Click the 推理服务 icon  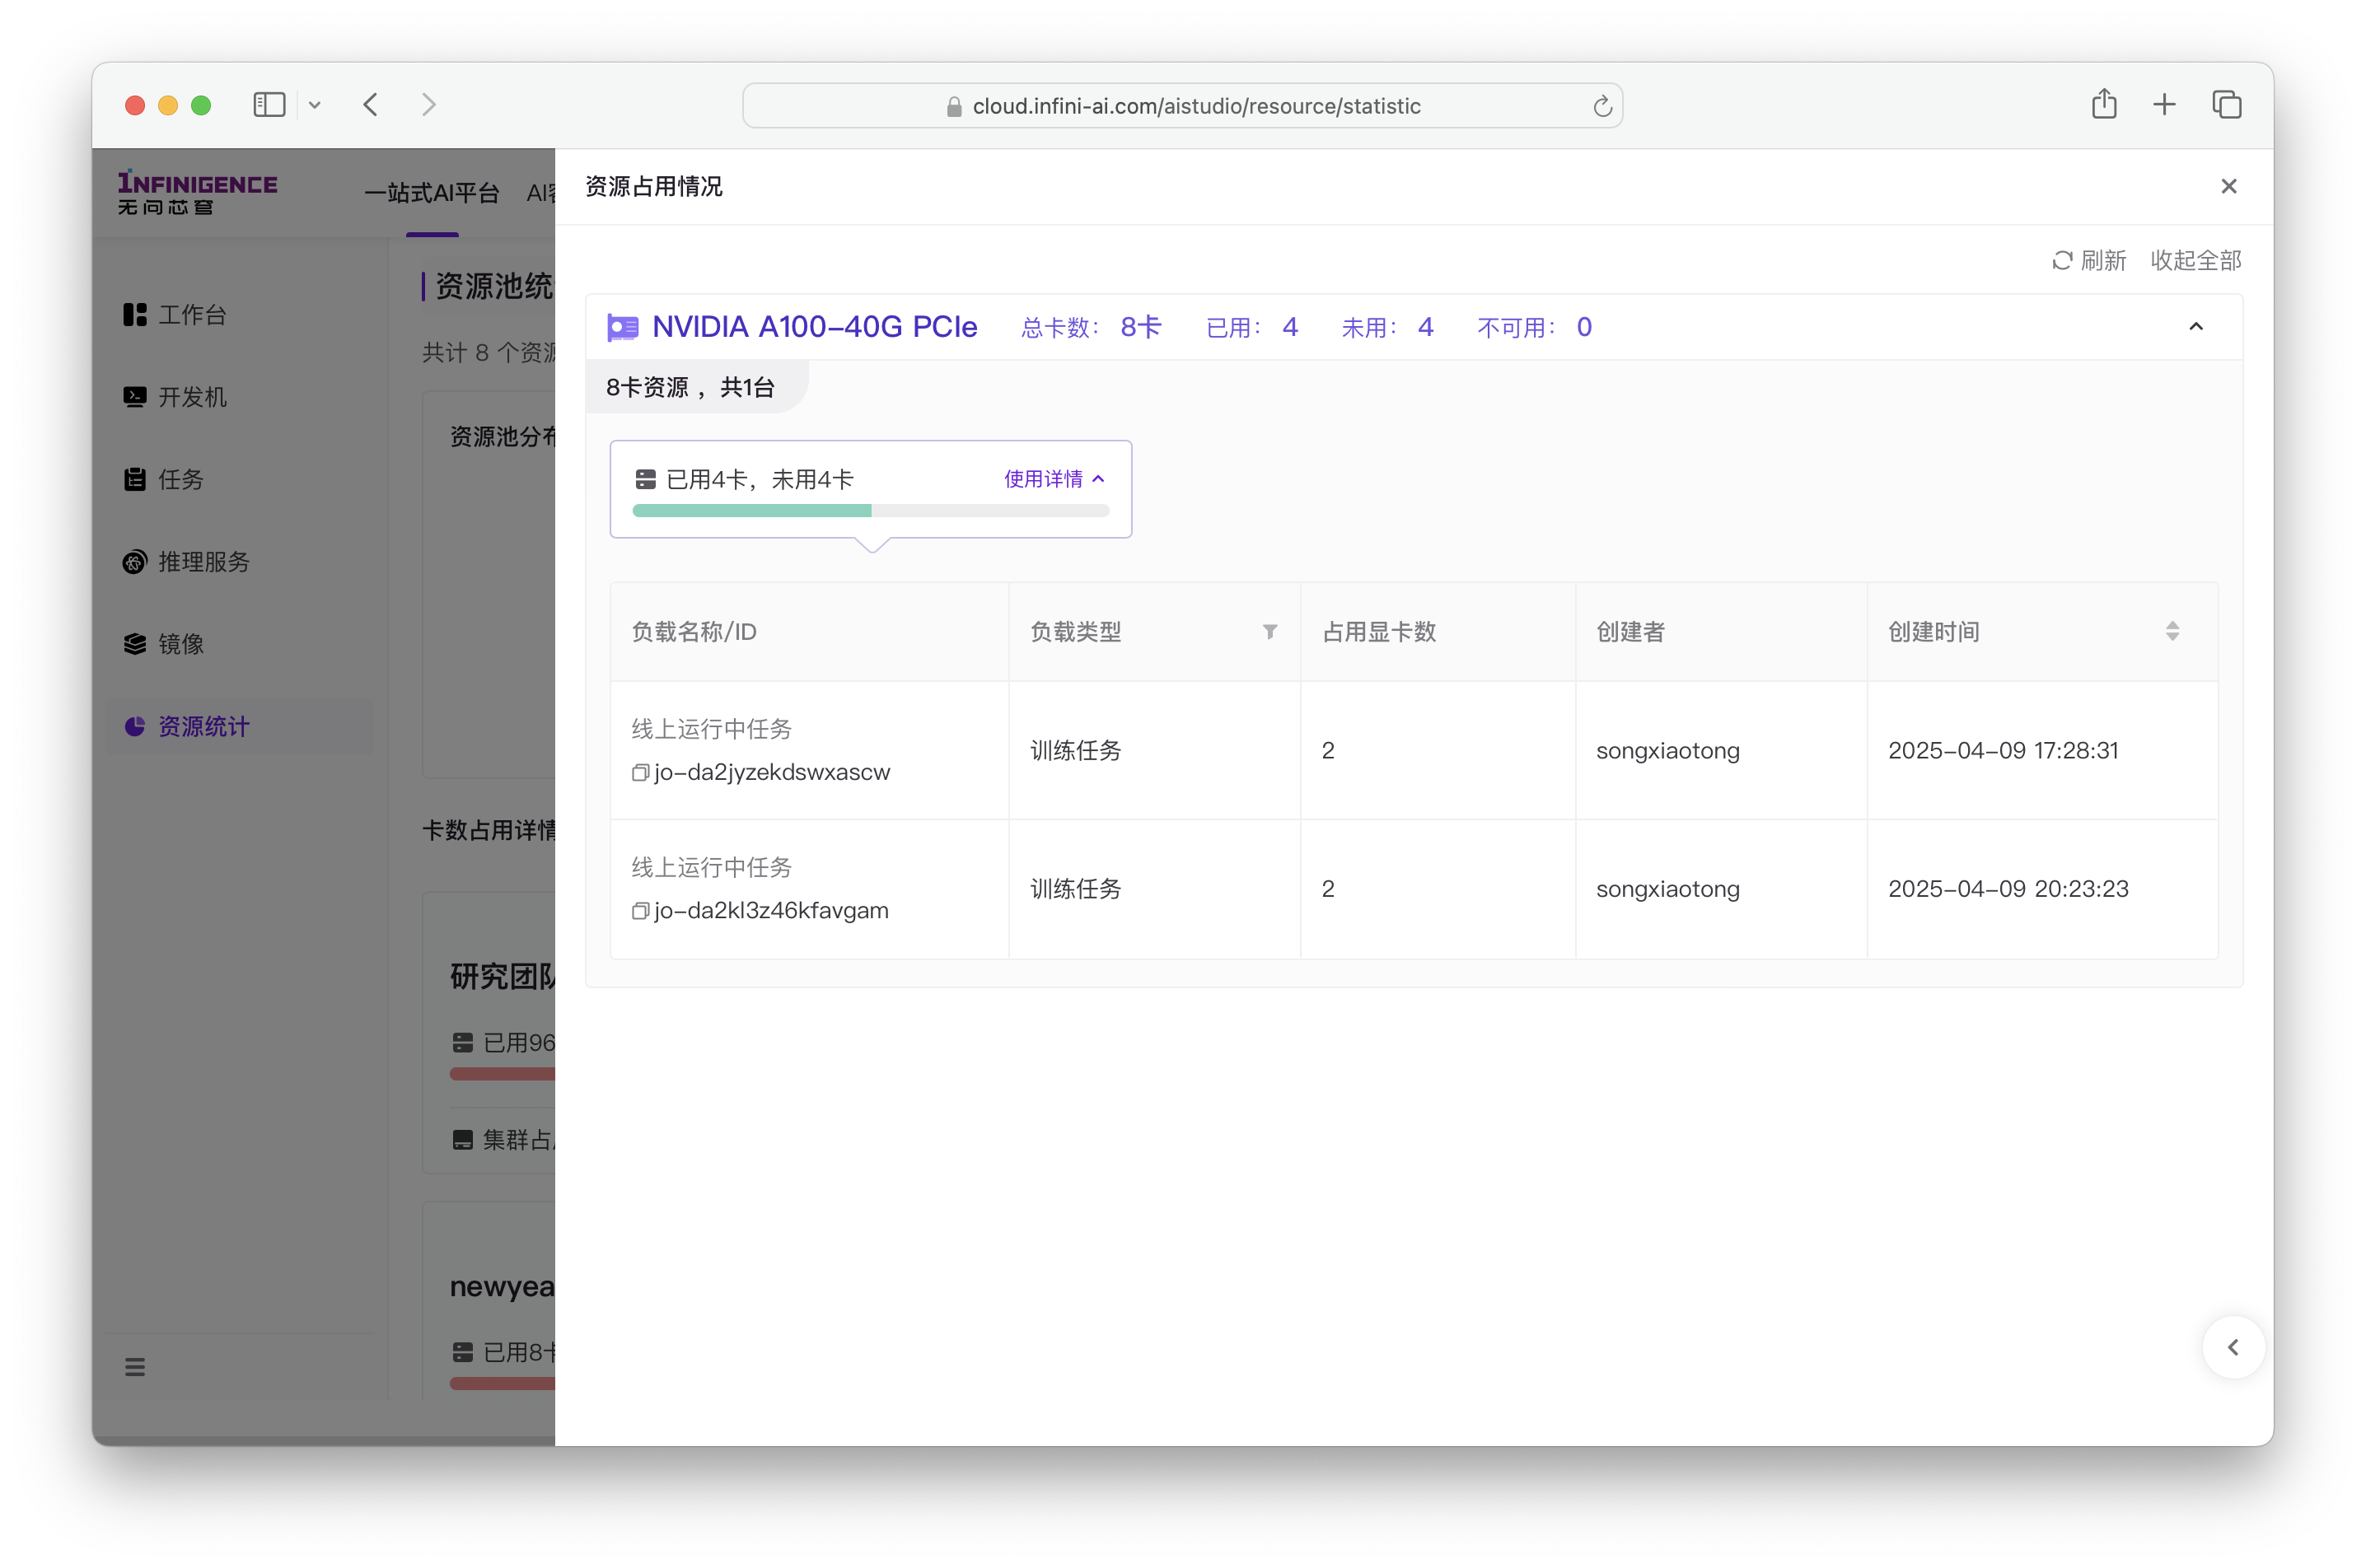pos(134,562)
